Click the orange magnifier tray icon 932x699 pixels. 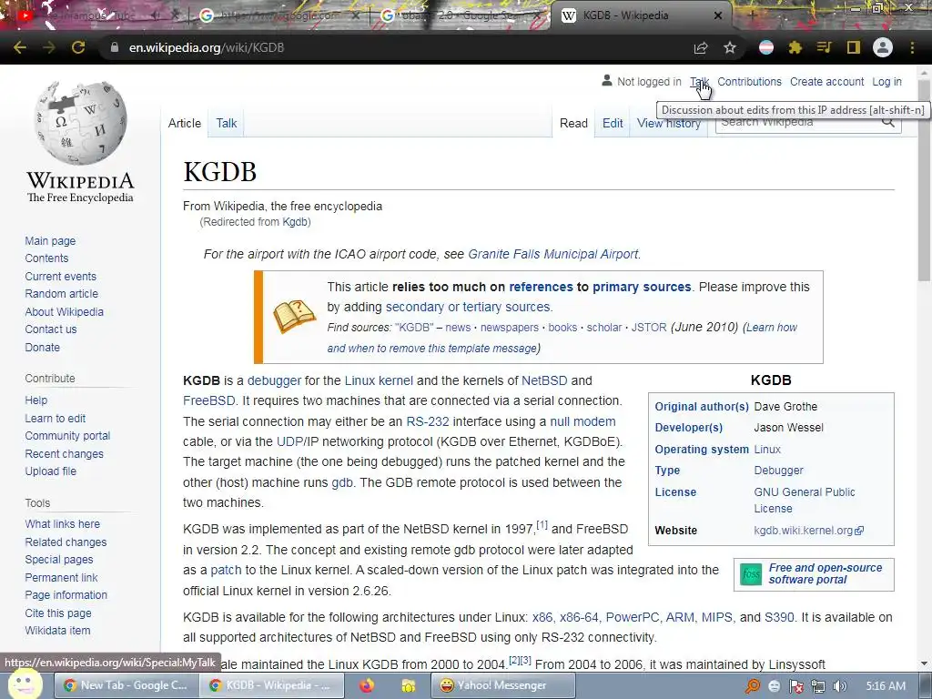pyautogui.click(x=753, y=686)
